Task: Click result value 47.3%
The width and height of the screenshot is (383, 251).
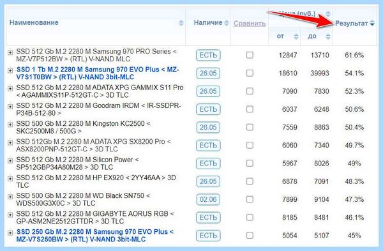Action: pos(354,200)
